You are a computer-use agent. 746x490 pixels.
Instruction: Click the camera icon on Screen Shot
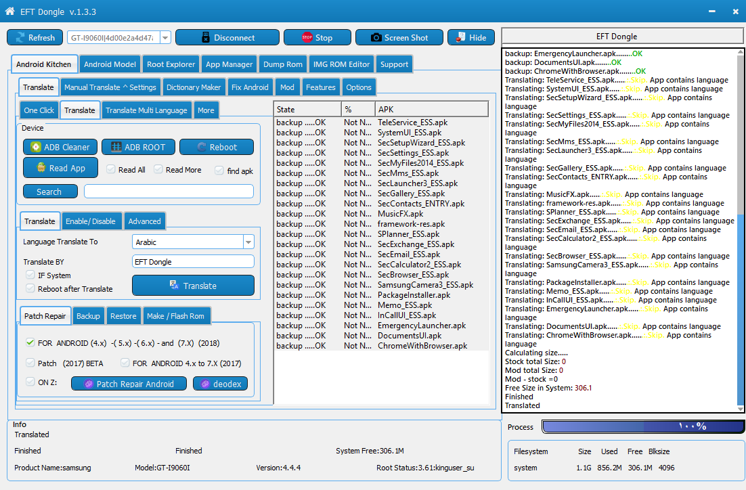[376, 38]
